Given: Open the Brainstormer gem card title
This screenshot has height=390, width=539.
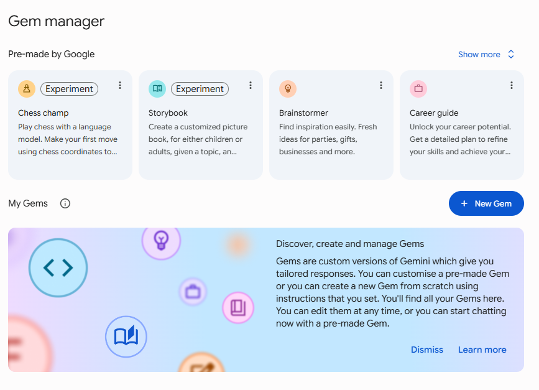Looking at the screenshot, I should pos(303,113).
